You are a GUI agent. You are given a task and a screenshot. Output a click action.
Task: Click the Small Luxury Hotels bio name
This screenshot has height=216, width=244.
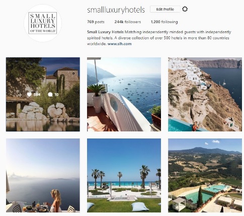click(x=105, y=32)
